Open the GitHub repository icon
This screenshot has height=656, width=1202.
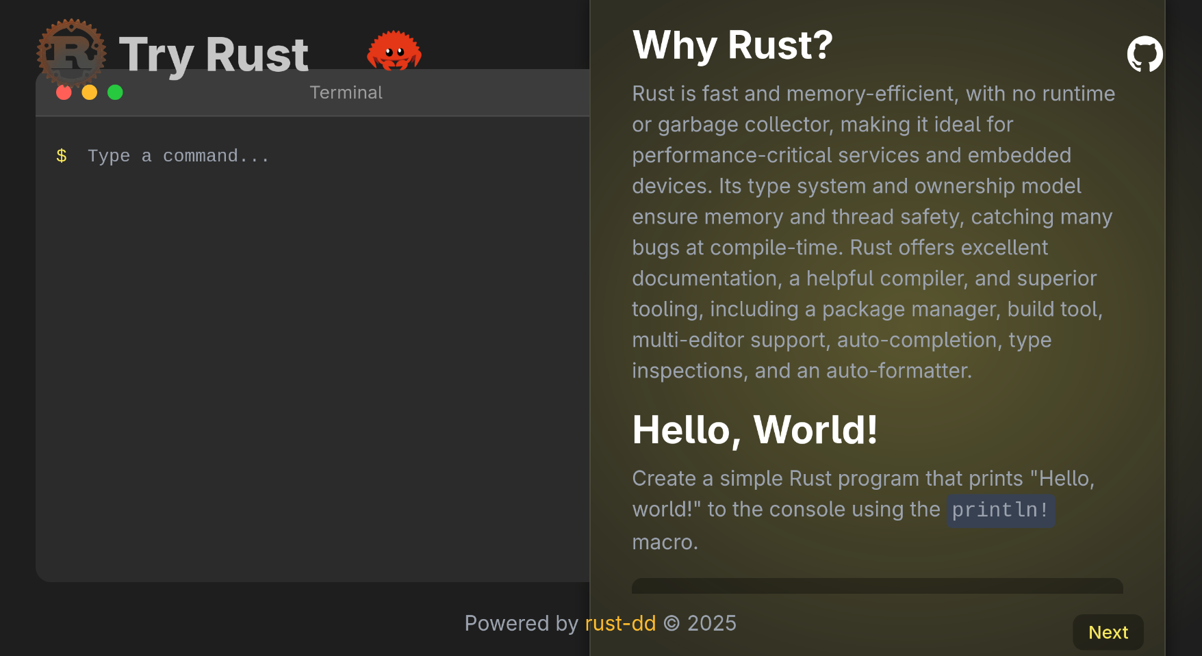[x=1145, y=54]
